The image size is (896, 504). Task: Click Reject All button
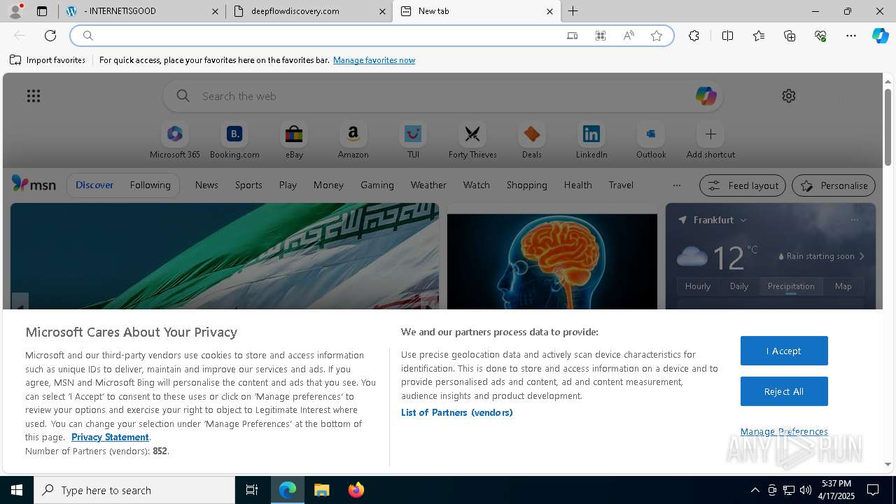click(x=784, y=391)
